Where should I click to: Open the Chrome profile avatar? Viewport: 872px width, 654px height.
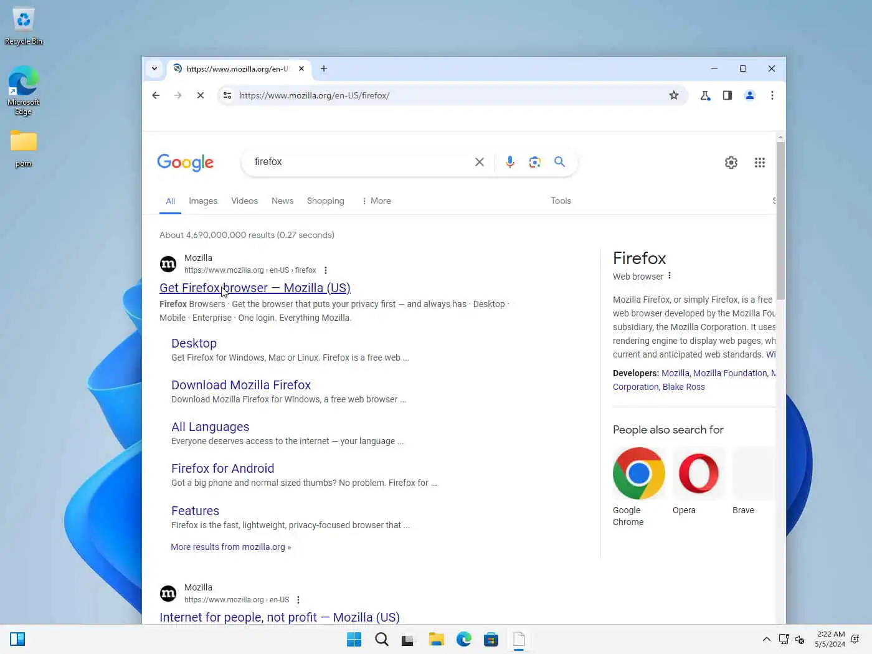(750, 95)
